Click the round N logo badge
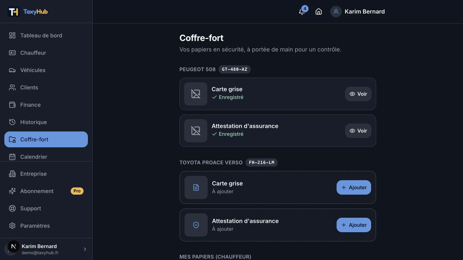This screenshot has height=260, width=463. 13,247
